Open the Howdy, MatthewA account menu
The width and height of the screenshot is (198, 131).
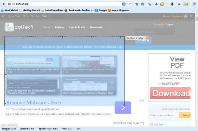(173, 16)
